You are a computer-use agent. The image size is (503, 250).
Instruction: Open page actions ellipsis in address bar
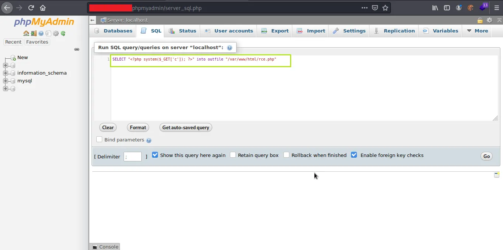tap(364, 8)
